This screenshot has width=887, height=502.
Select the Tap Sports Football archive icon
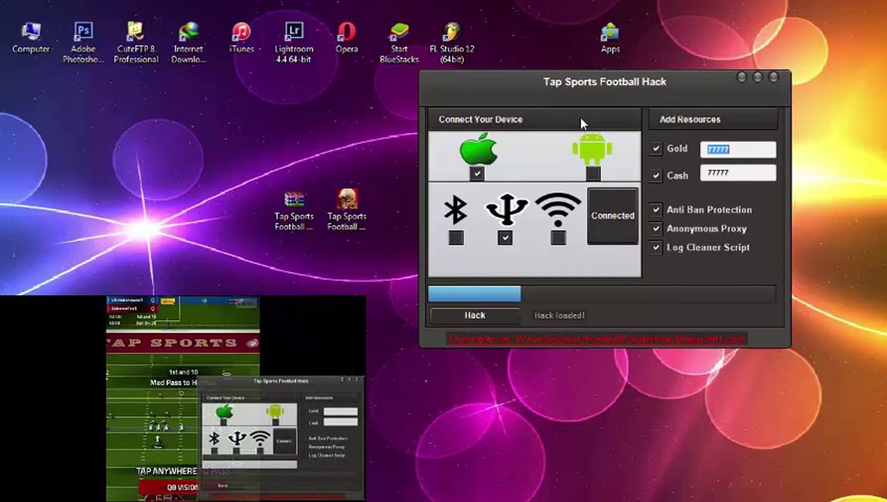tap(294, 211)
